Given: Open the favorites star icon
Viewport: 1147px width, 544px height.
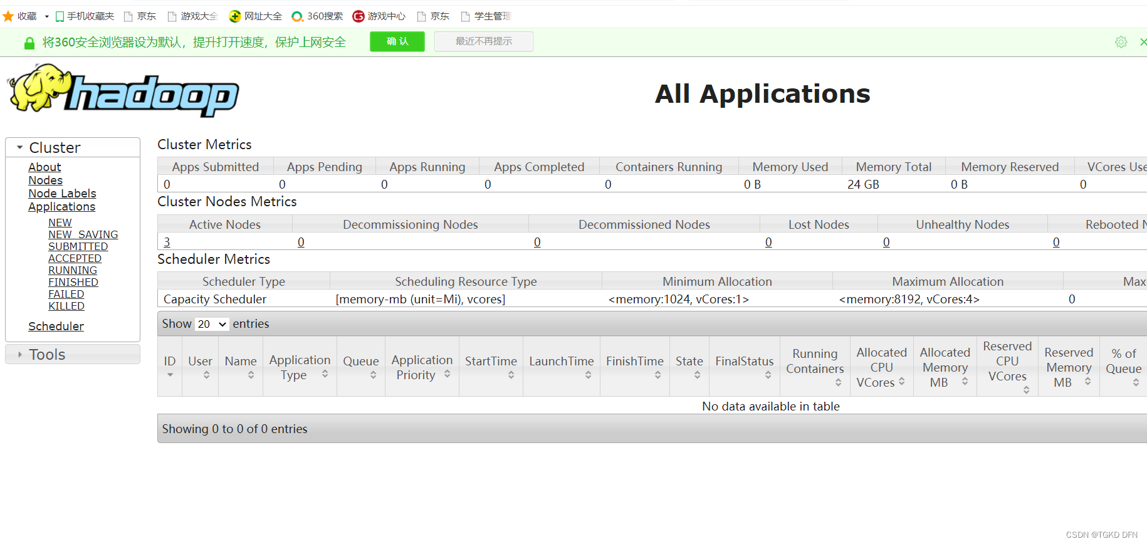Looking at the screenshot, I should coord(8,16).
